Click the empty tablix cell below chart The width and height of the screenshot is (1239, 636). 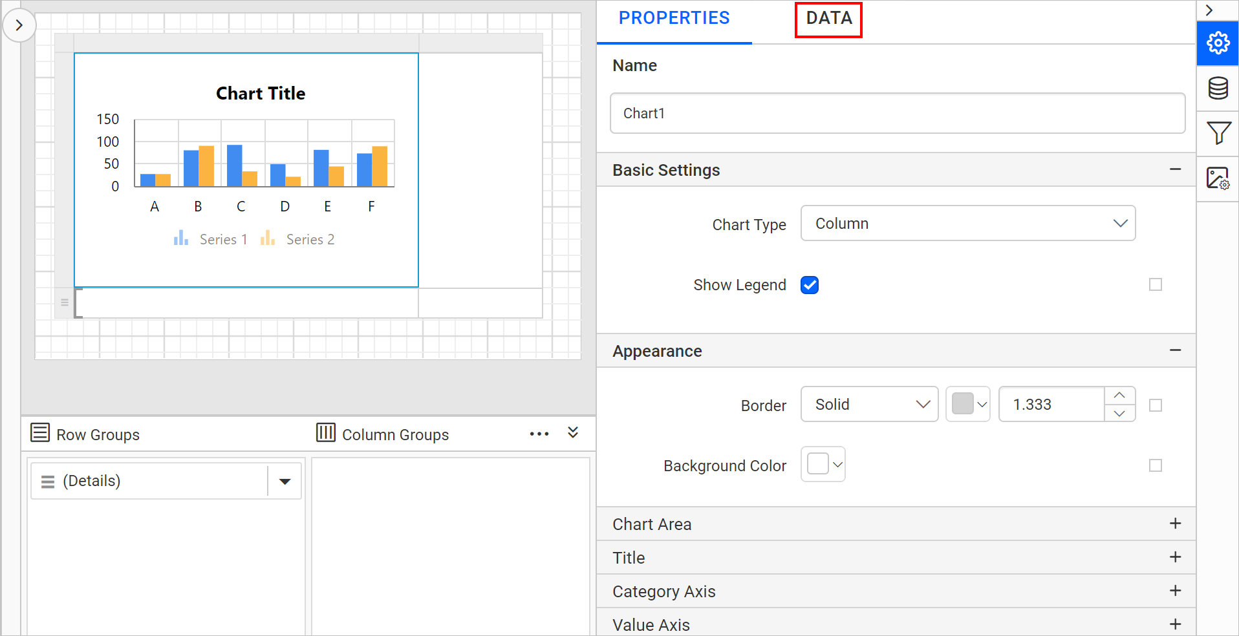click(x=246, y=302)
